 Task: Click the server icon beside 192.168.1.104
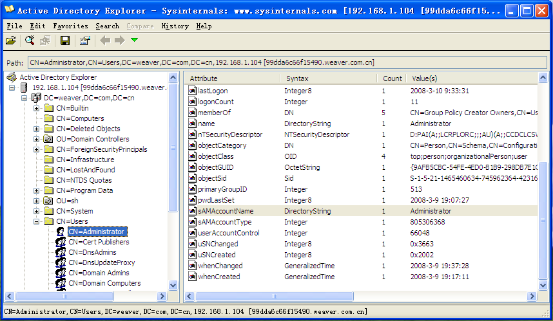coord(24,87)
